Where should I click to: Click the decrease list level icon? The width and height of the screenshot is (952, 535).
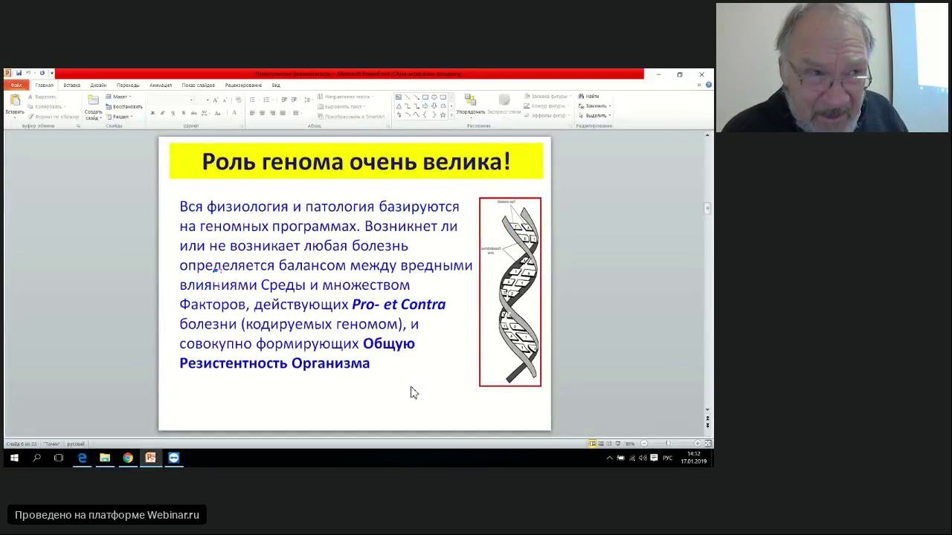click(x=284, y=100)
